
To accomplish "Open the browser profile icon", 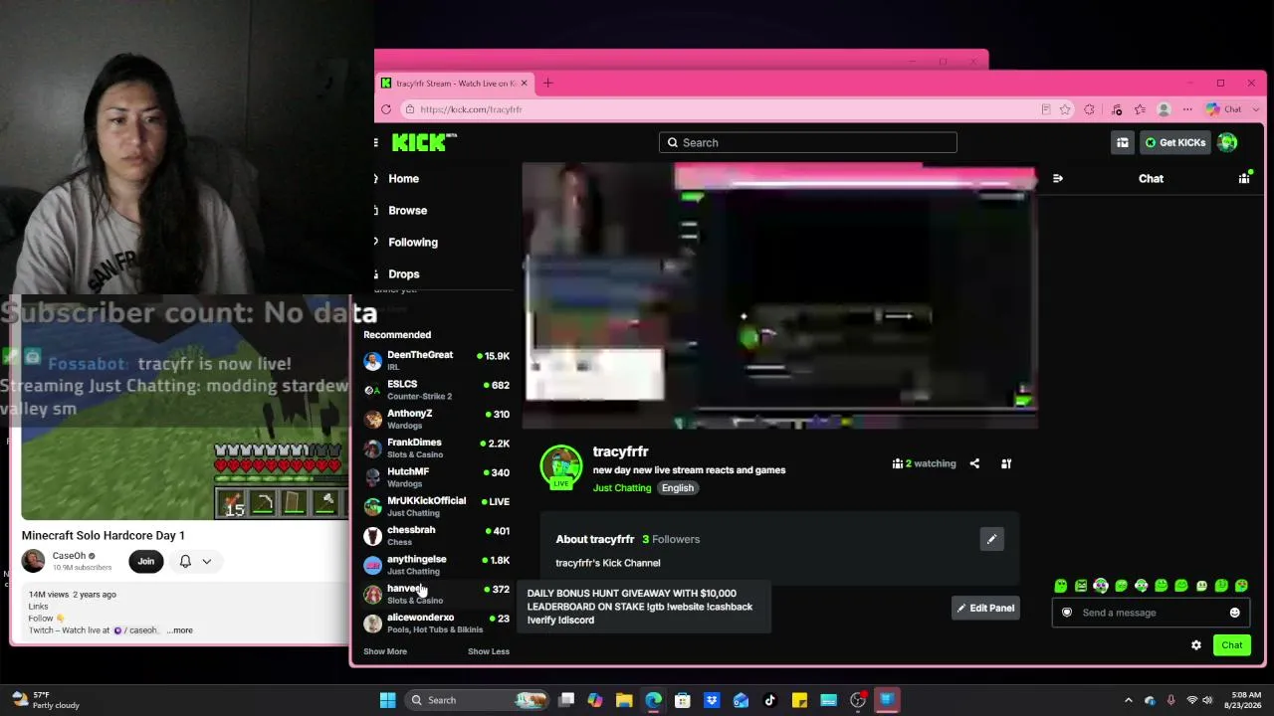I will coord(1164,109).
